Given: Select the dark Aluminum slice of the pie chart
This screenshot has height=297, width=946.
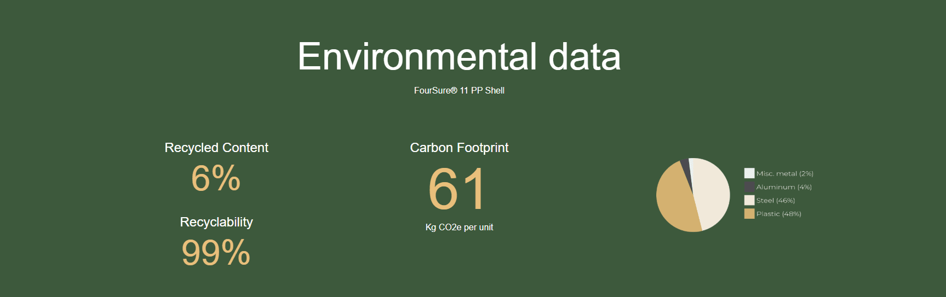Looking at the screenshot, I should point(685,165).
